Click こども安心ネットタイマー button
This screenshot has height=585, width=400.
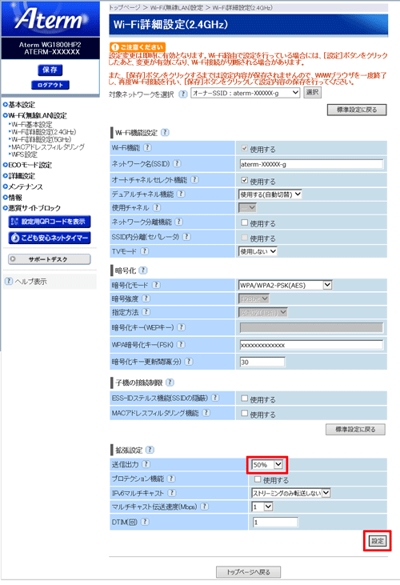pos(50,238)
